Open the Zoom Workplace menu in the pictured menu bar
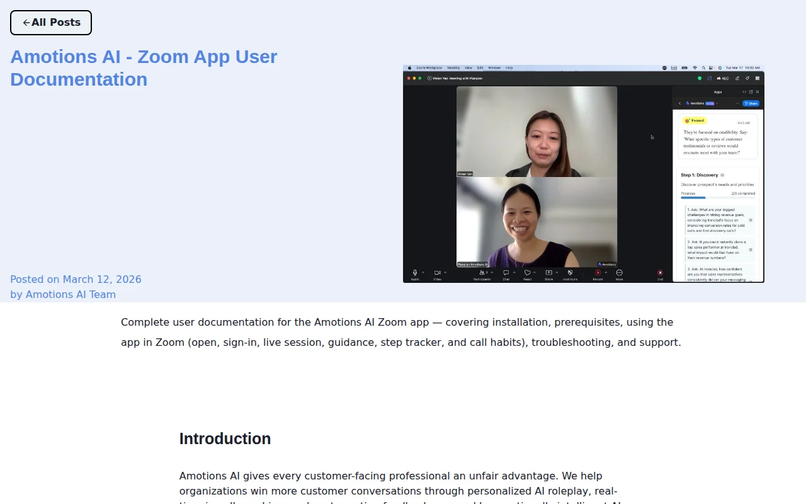This screenshot has width=806, height=504. coord(429,67)
